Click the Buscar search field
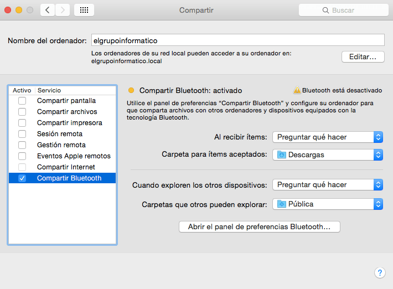This screenshot has height=289, width=393. pos(344,11)
